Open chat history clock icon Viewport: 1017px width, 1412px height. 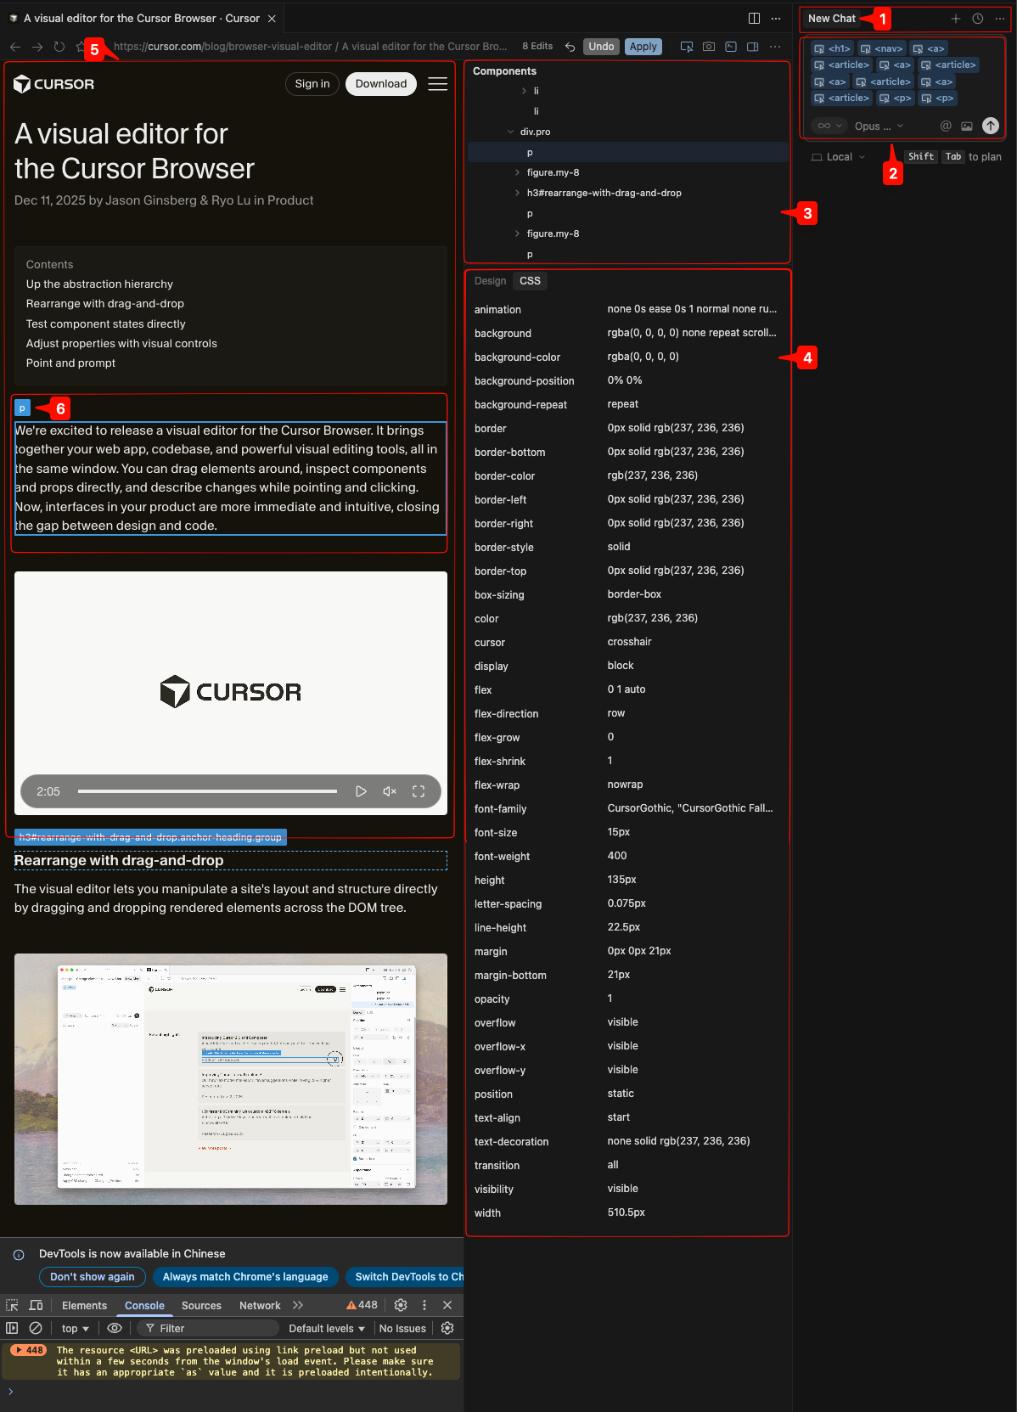[x=978, y=18]
